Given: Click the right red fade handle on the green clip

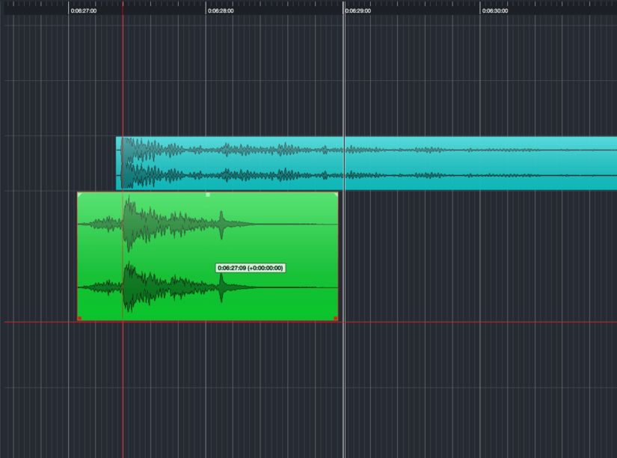Looking at the screenshot, I should (335, 318).
